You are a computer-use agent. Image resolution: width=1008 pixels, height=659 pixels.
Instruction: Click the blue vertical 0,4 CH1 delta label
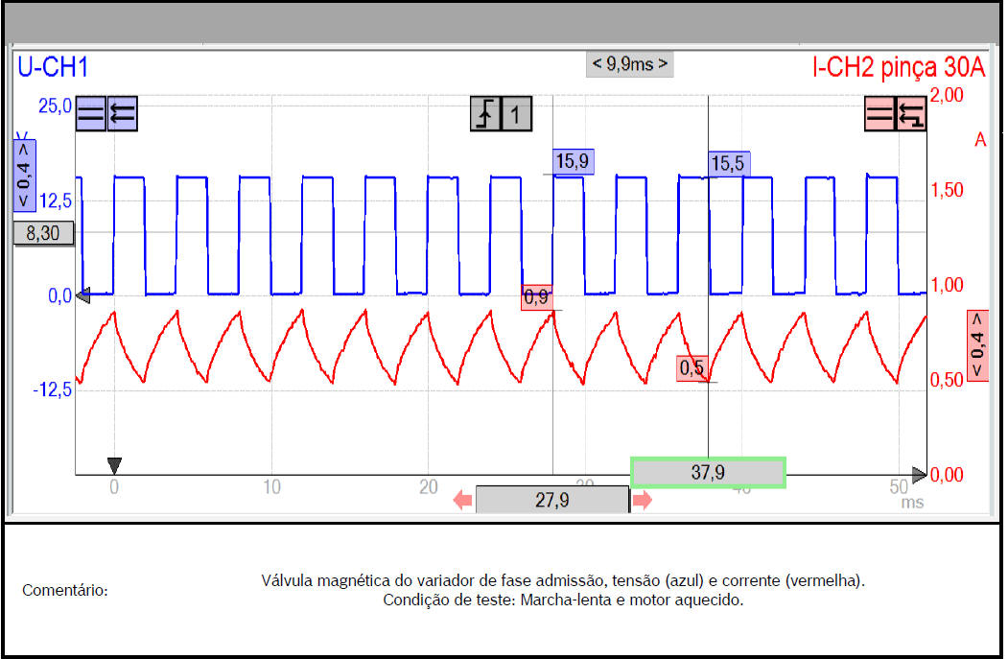coord(24,176)
